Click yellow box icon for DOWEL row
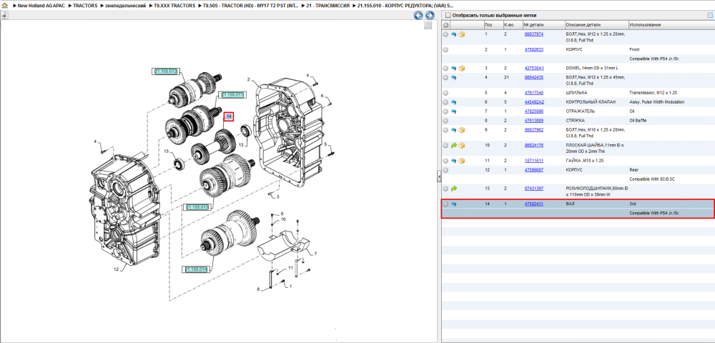The width and height of the screenshot is (715, 343). click(461, 68)
